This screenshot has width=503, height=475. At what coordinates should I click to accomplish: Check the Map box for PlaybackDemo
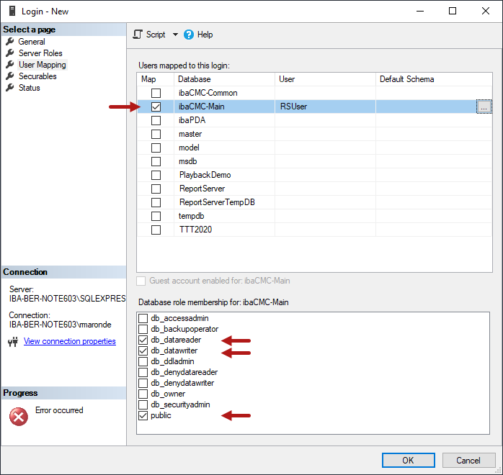click(x=156, y=175)
